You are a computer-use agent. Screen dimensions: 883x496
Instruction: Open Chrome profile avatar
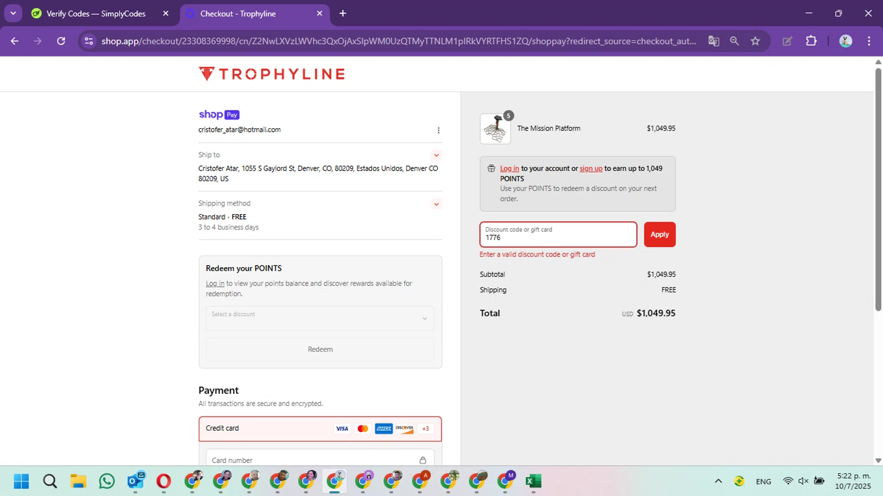tap(845, 41)
